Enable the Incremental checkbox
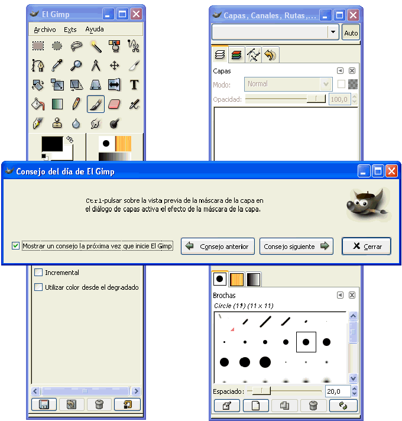This screenshot has height=421, width=402. [38, 273]
